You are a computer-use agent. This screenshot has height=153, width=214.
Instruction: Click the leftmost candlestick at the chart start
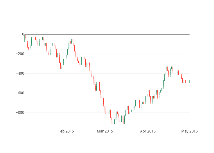[x=25, y=38]
